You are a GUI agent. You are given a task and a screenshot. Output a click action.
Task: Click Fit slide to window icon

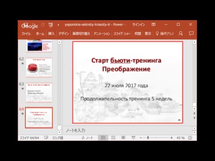pyautogui.click(x=190, y=138)
